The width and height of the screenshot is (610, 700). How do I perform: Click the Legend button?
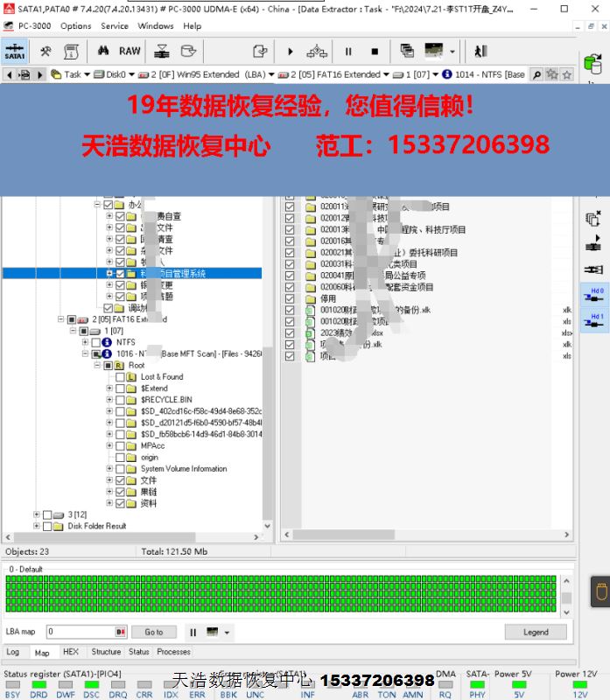point(536,632)
